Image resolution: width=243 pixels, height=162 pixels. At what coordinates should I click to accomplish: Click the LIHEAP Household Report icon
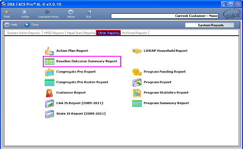[x=136, y=51]
